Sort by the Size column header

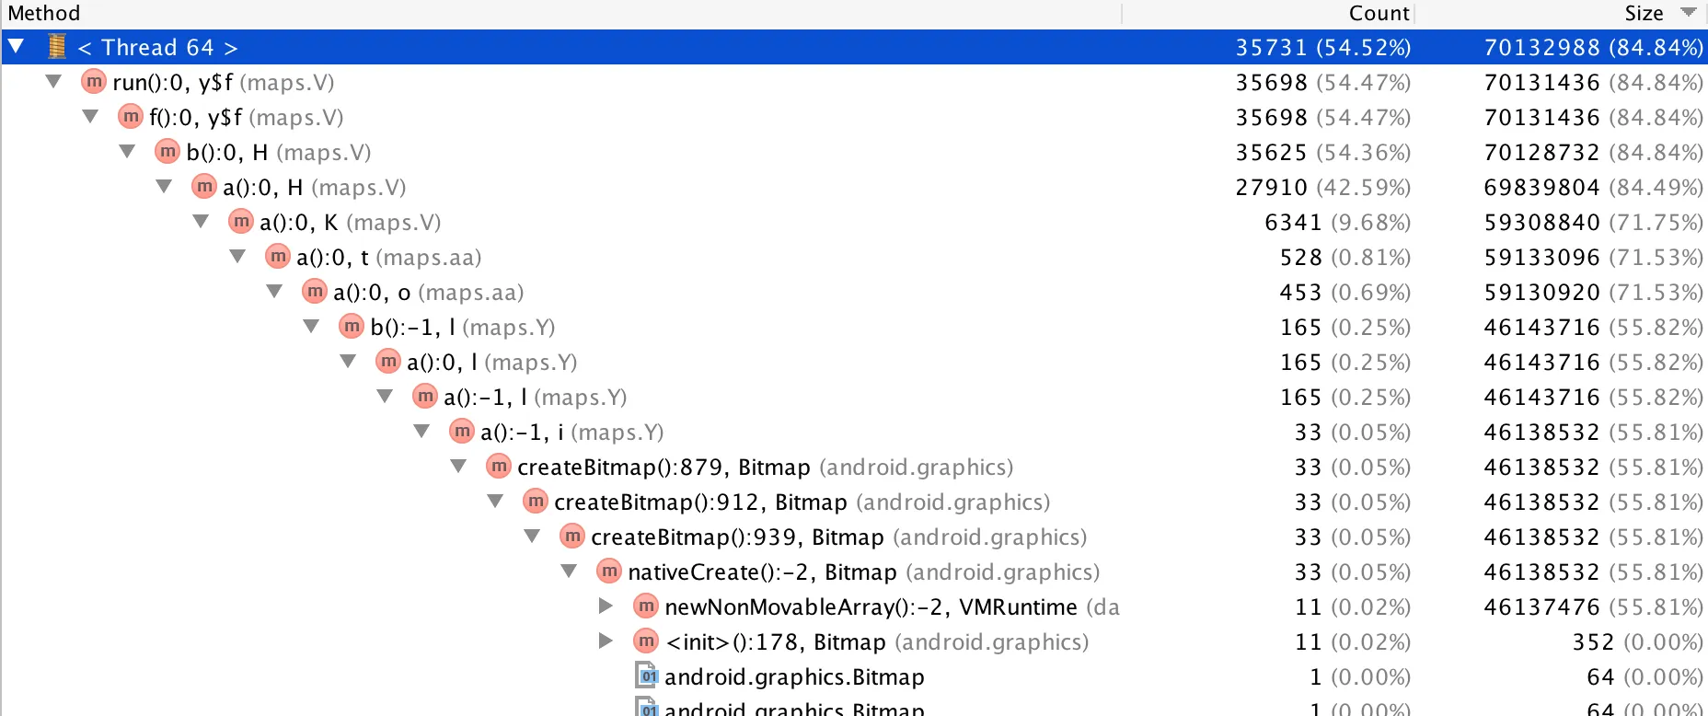[x=1643, y=13]
